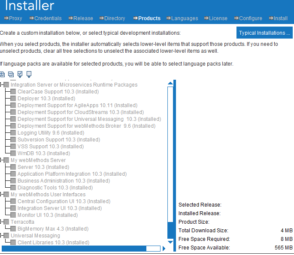This screenshot has width=294, height=255.
Task: Click the tree scroll-up arrow
Action: tap(170, 83)
